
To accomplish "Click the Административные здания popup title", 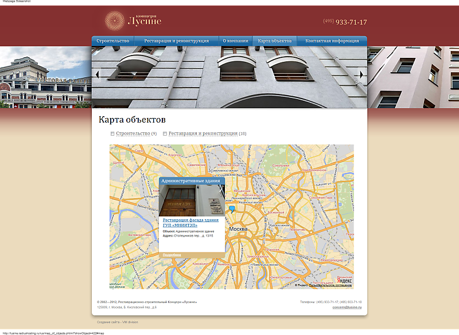I will 190,181.
